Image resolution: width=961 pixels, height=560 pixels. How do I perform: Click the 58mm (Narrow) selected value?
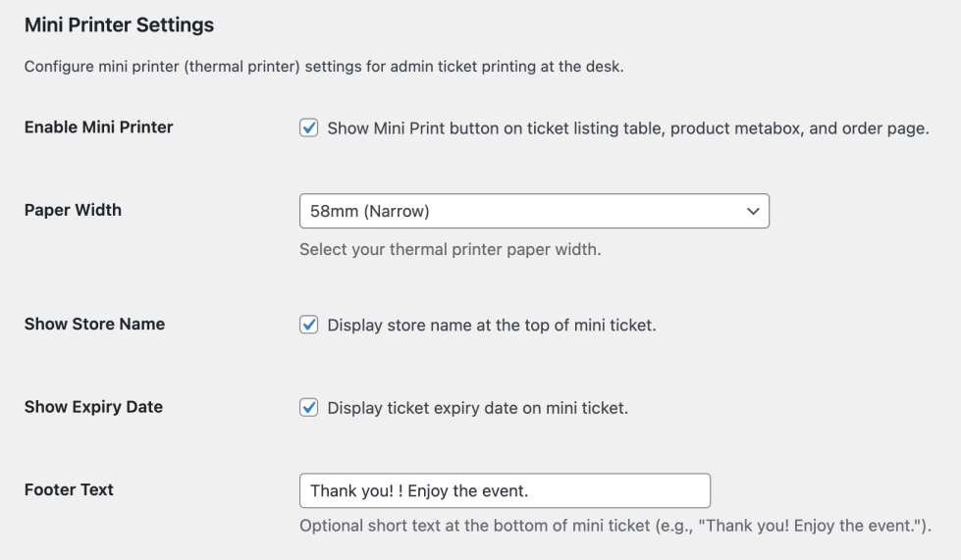coord(370,211)
